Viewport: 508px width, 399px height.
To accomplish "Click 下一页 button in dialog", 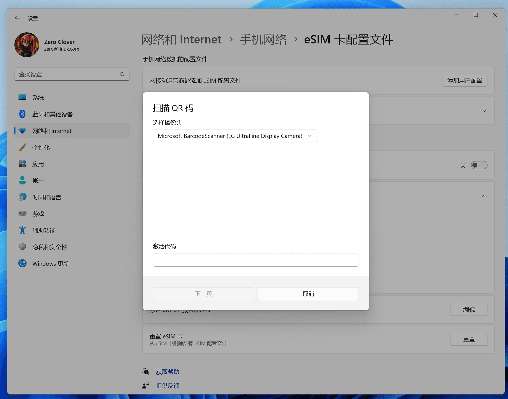I will tap(203, 294).
